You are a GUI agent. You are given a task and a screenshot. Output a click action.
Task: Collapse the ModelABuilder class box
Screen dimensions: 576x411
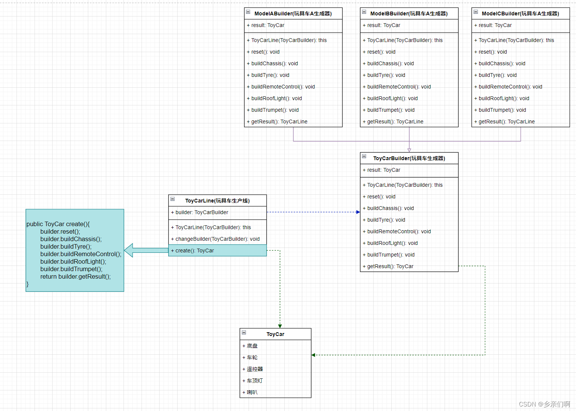coord(248,12)
